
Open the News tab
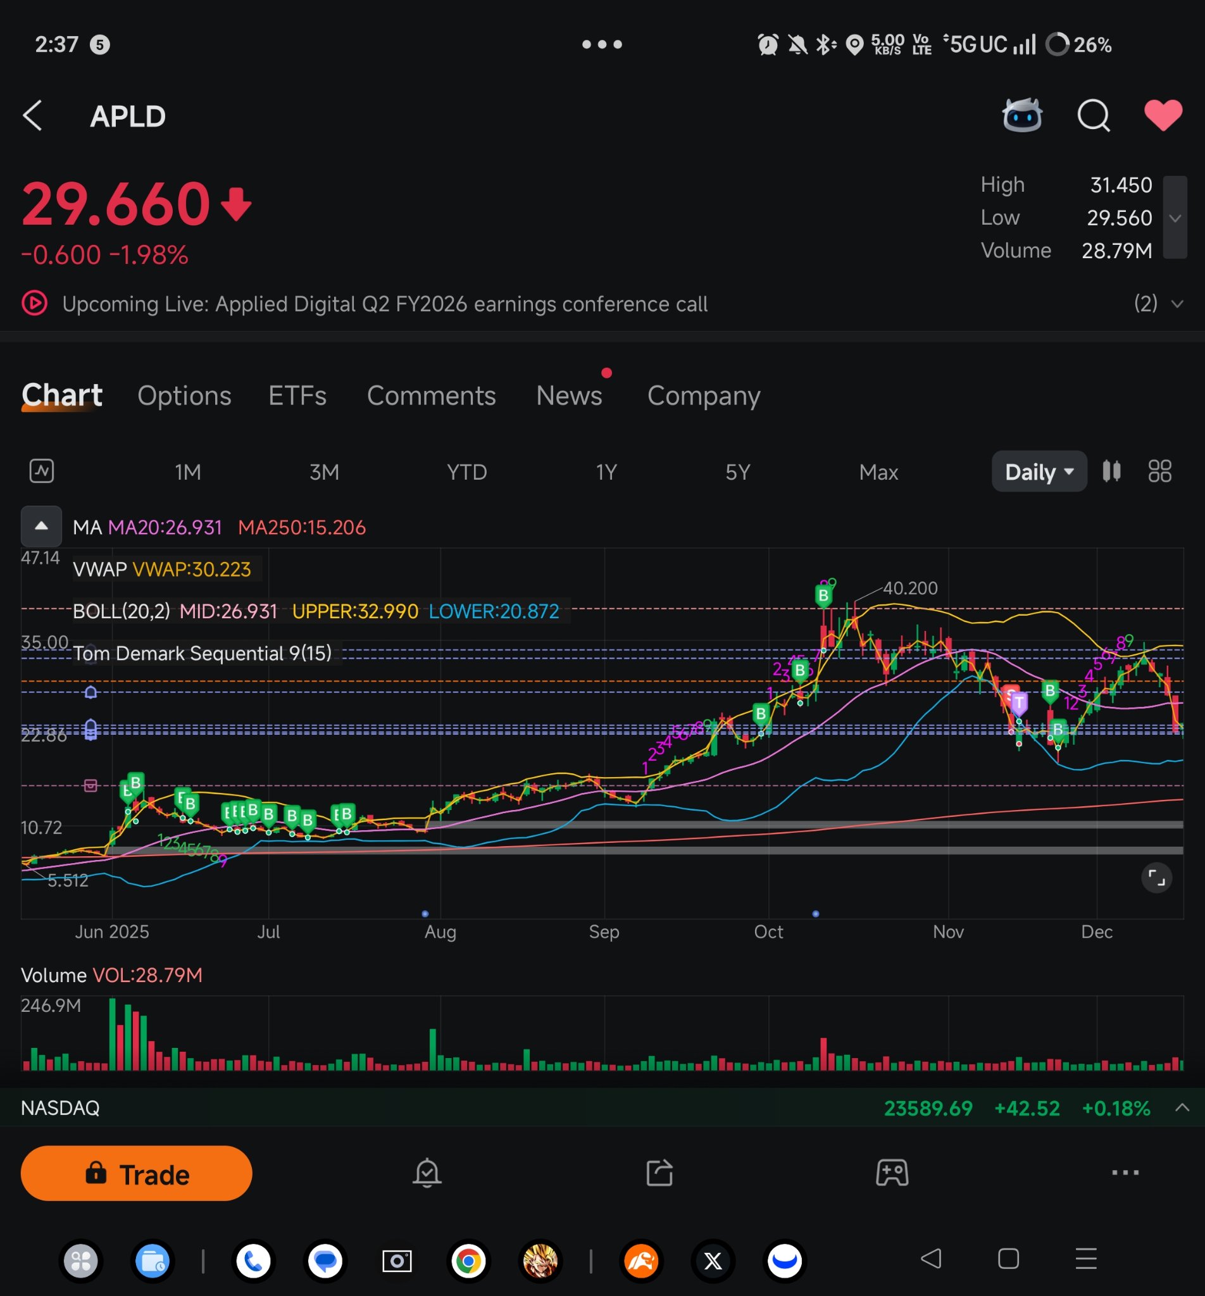[x=568, y=396]
